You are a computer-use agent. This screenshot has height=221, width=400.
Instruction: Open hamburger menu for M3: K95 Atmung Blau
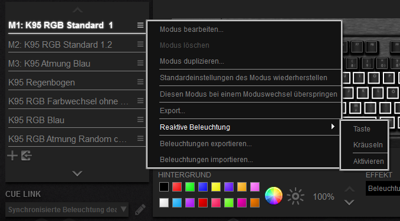(x=140, y=63)
